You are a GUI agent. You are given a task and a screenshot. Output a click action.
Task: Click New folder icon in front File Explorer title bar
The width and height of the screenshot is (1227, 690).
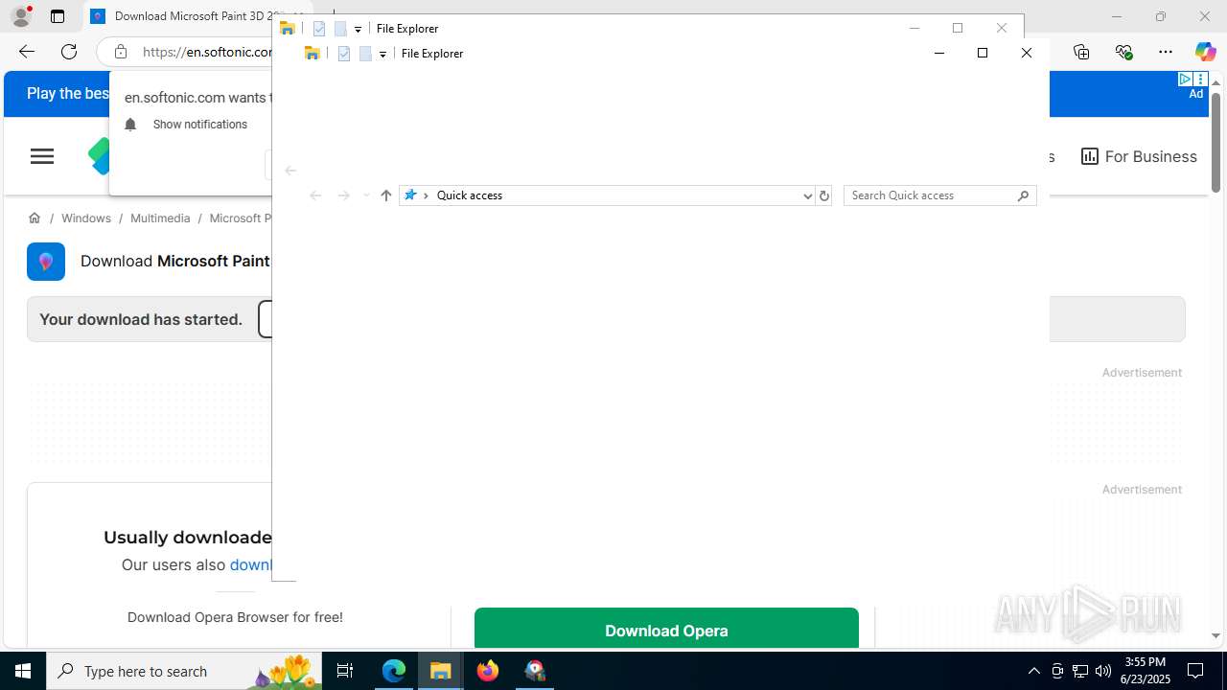[x=365, y=54]
